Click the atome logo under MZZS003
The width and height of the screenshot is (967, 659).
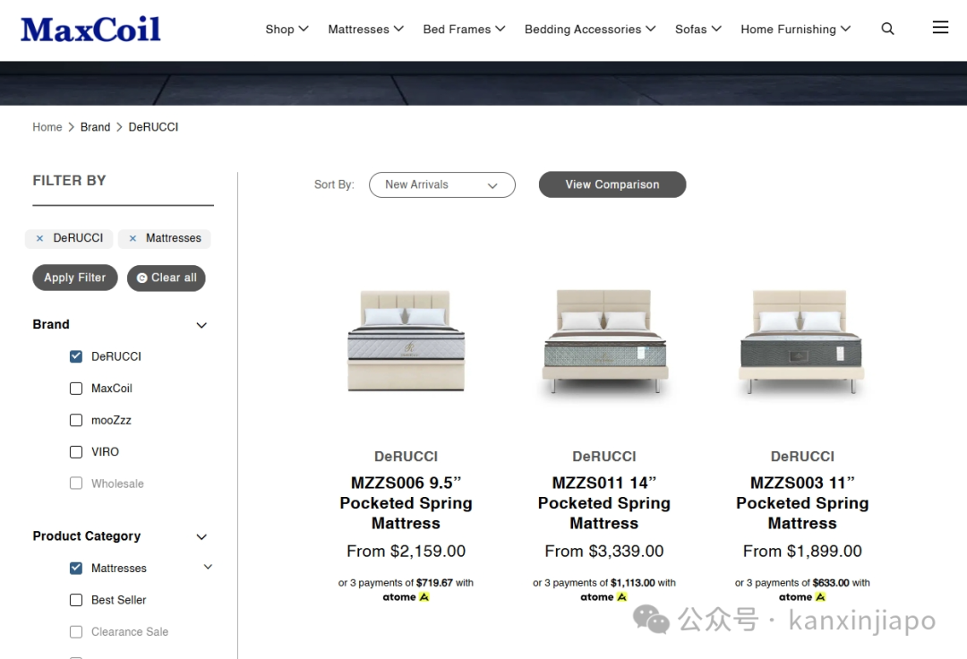tap(801, 596)
